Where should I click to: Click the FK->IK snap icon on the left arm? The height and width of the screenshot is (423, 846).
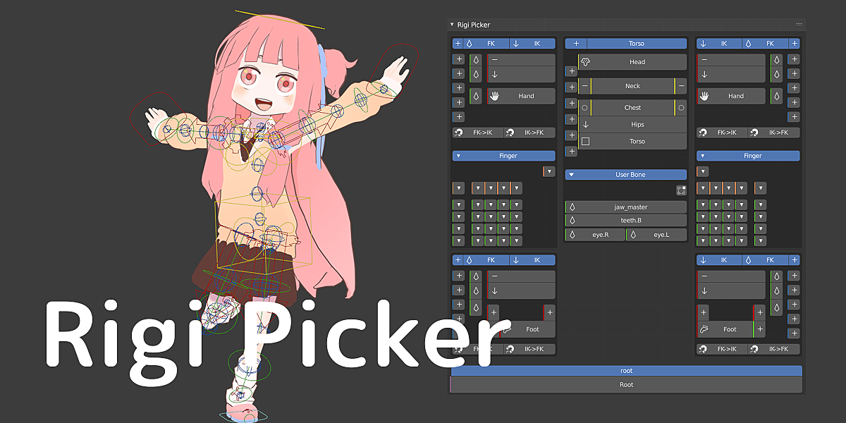click(x=459, y=132)
